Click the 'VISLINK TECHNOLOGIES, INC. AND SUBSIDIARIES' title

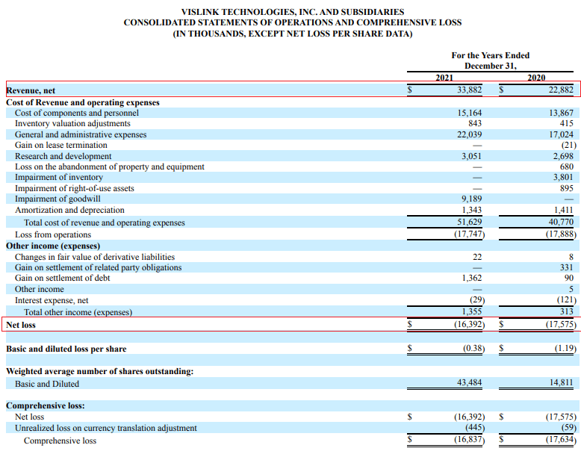pyautogui.click(x=293, y=12)
